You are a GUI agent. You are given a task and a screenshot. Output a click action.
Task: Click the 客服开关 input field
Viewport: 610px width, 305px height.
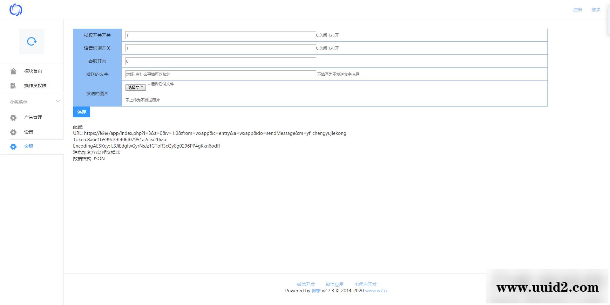tap(220, 61)
